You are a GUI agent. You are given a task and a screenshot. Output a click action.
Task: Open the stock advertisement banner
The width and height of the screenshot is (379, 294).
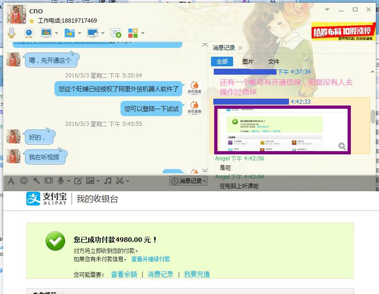point(343,31)
